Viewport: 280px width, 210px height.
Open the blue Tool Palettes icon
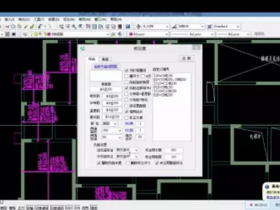[128, 26]
